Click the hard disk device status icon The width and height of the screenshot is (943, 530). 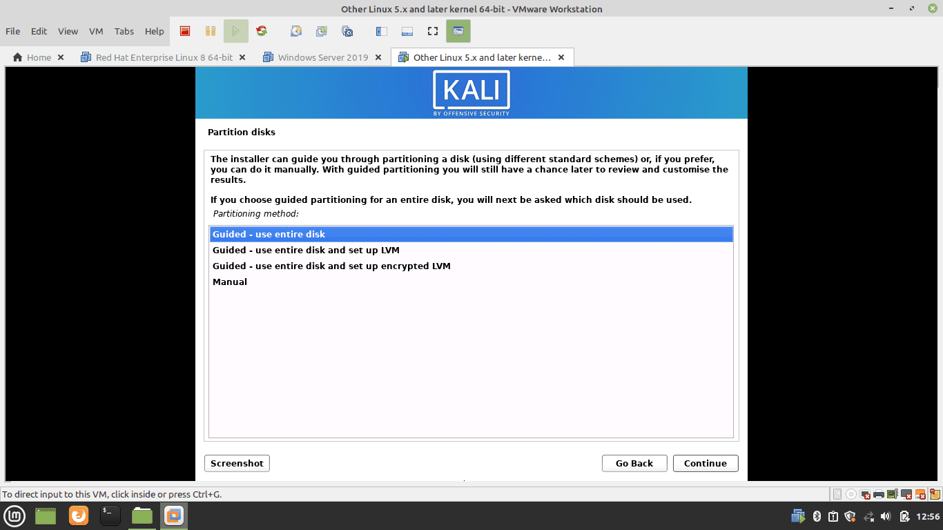(x=837, y=494)
